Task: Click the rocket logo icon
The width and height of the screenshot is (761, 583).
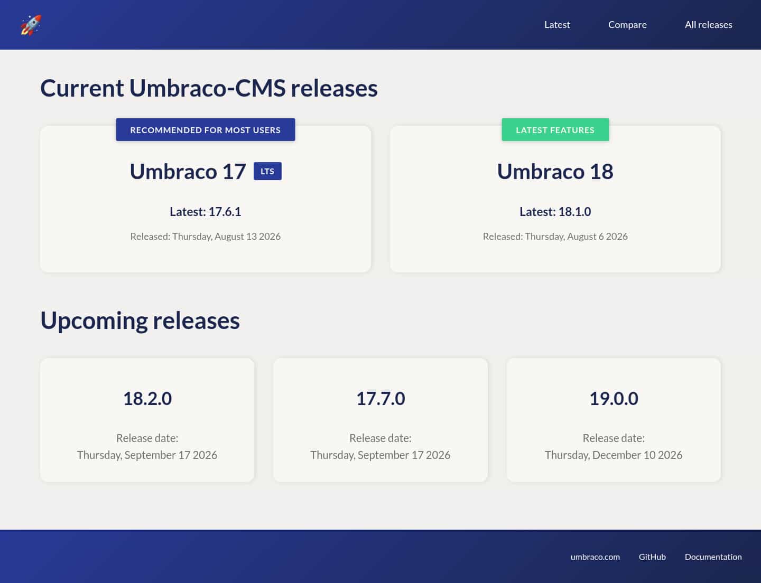Action: click(31, 25)
